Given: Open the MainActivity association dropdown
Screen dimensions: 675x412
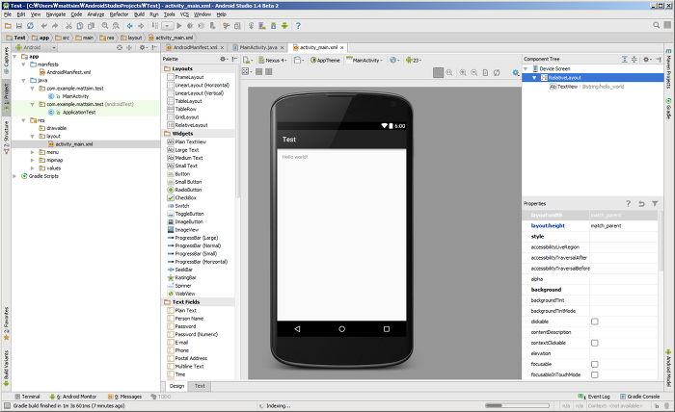Looking at the screenshot, I should [x=365, y=61].
